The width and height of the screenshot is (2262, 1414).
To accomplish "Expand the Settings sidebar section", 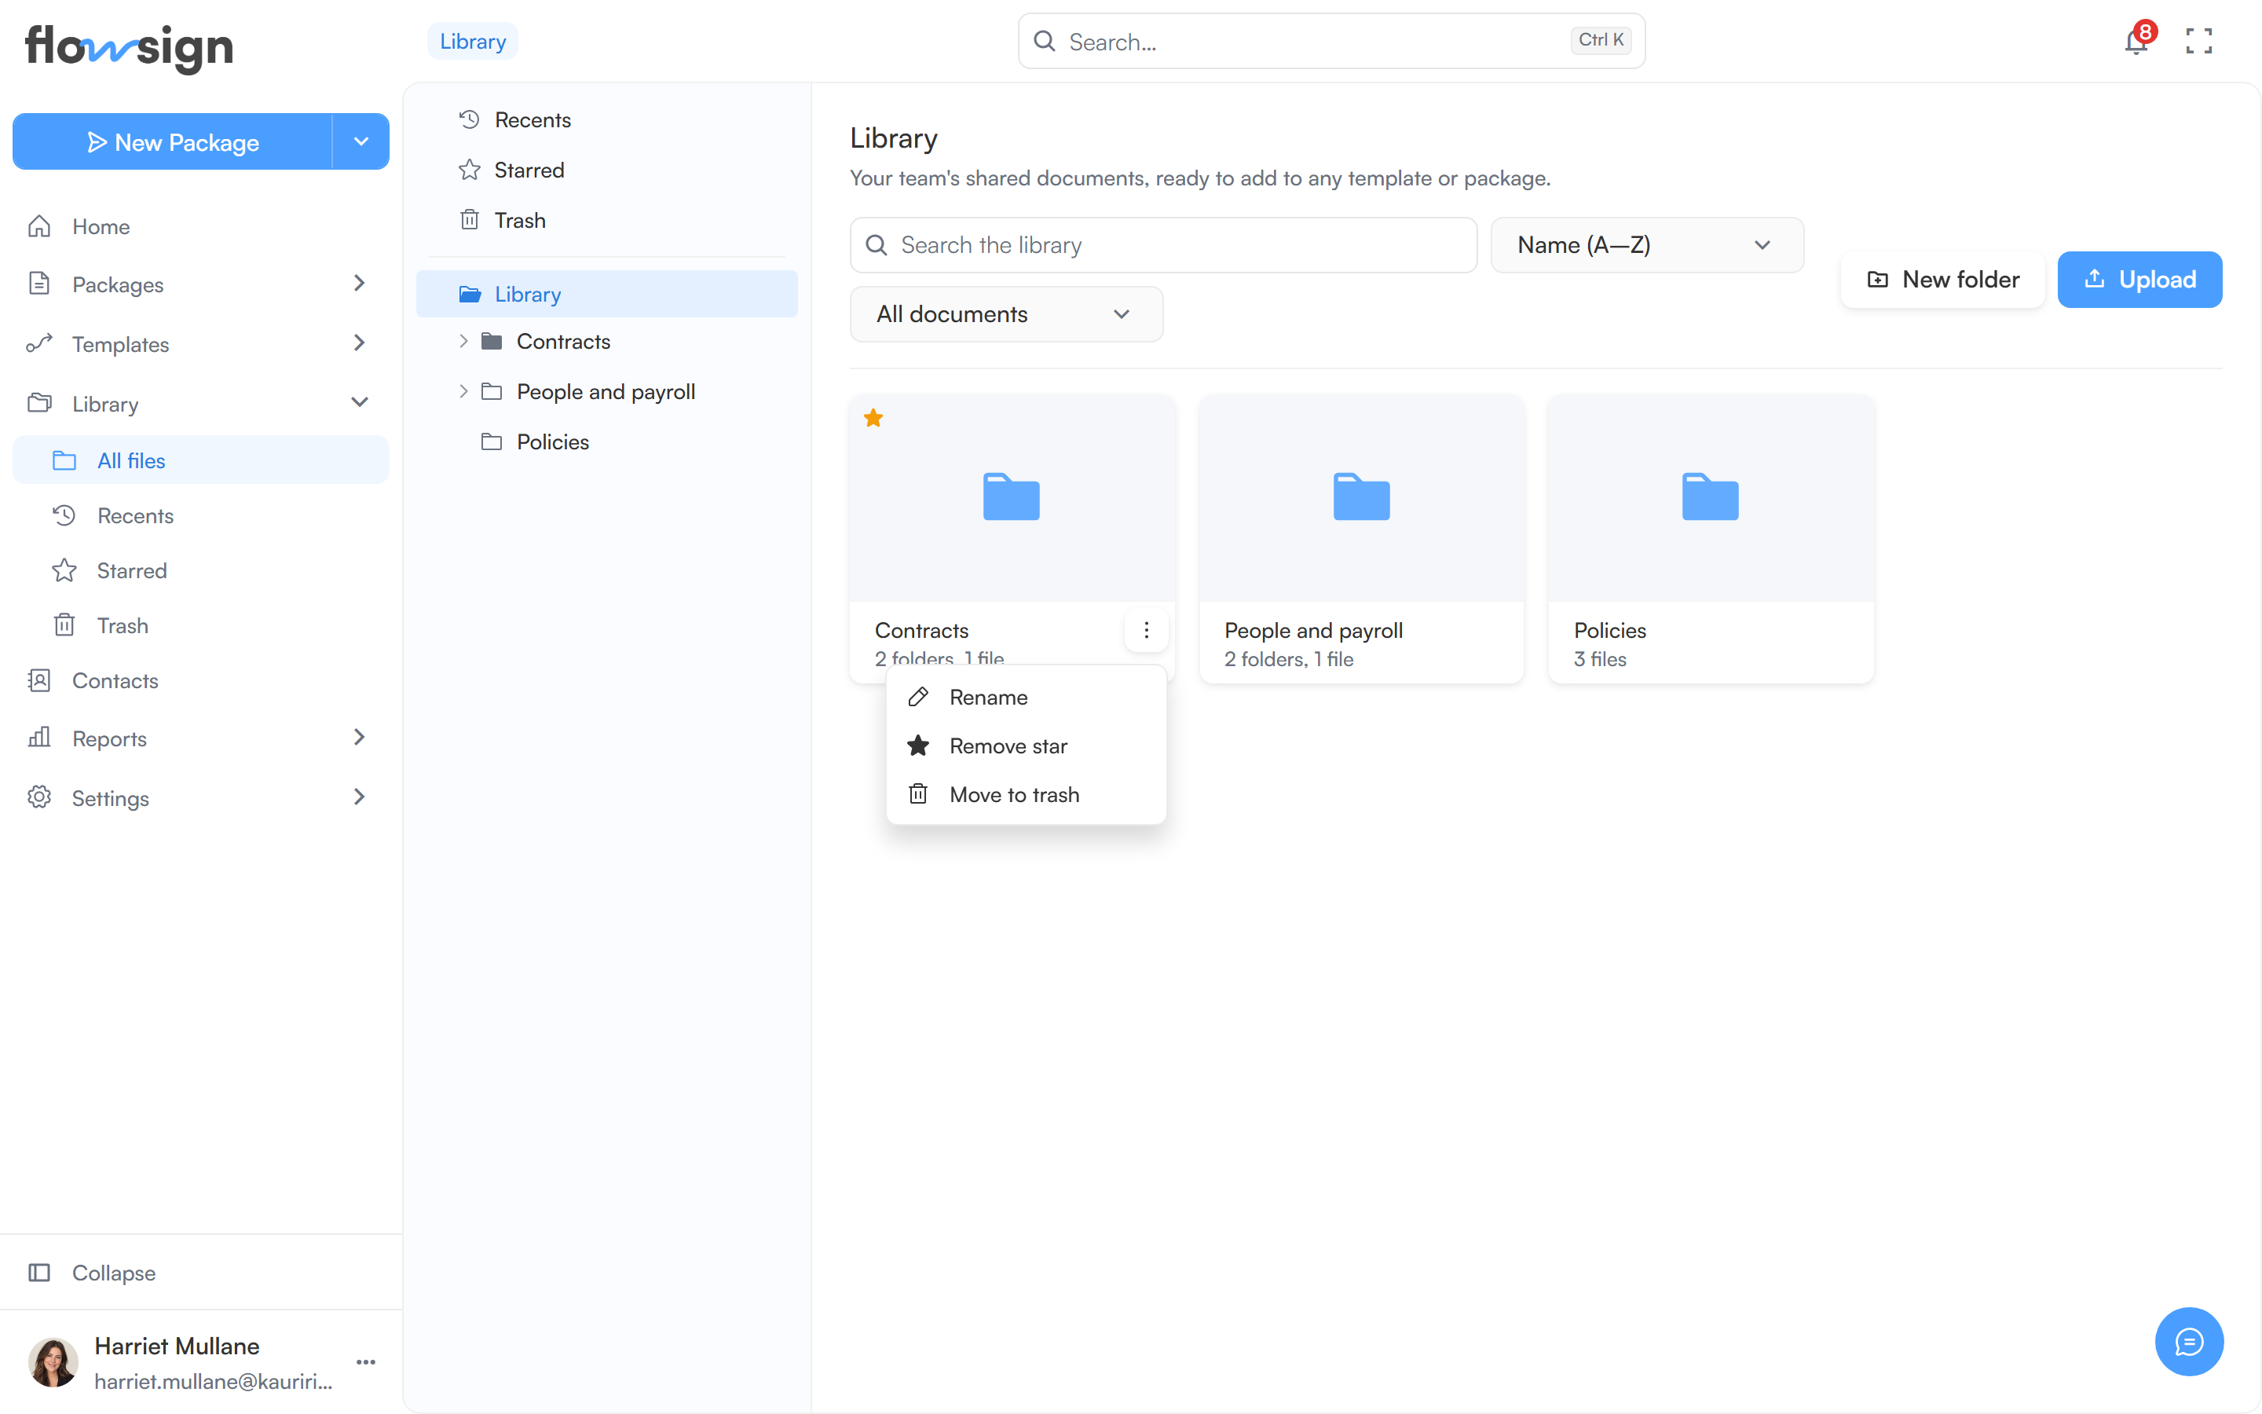I will tap(359, 797).
